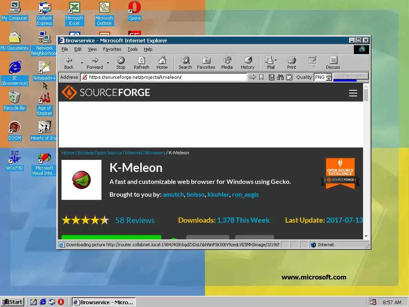409x307 pixels.
Task: Open the Forward button history dropdown arrow
Action: [108, 63]
